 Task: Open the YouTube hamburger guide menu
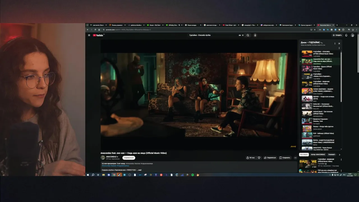[89, 35]
